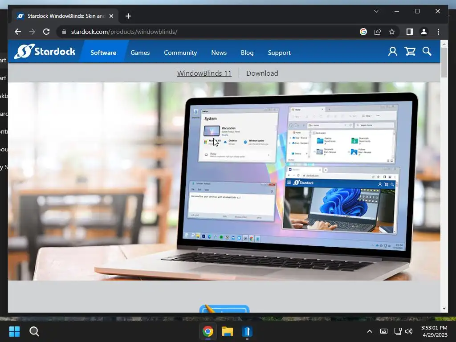Click the laptop hero image

point(224,181)
